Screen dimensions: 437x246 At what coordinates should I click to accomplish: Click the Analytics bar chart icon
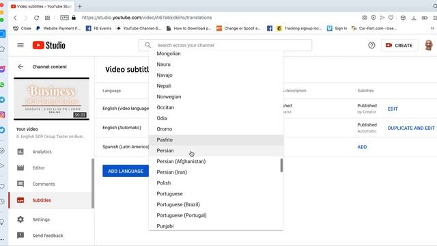(20, 152)
